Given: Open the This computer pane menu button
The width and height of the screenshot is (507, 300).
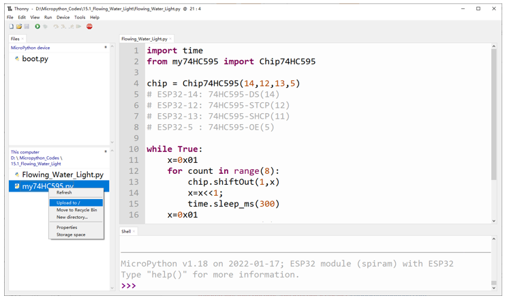Looking at the screenshot, I should tap(106, 151).
